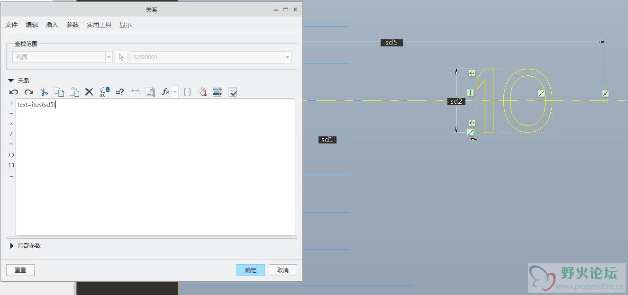Image resolution: width=628 pixels, height=295 pixels.
Task: Click the undo arrow in relations toolbar
Action: click(x=14, y=92)
